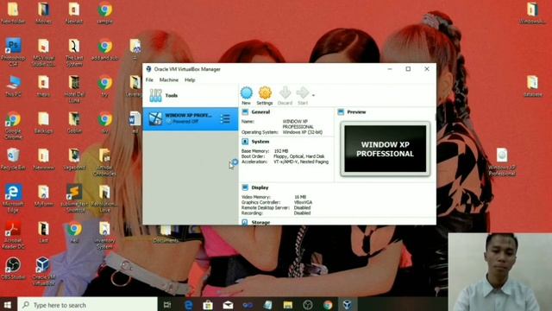Select the Tools entry in the VirtualBox sidebar
552x311 pixels.
tap(191, 96)
